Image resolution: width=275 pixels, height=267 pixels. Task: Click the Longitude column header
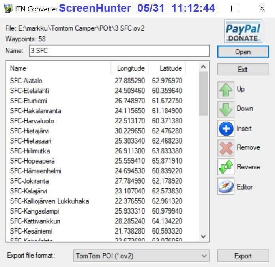130,68
